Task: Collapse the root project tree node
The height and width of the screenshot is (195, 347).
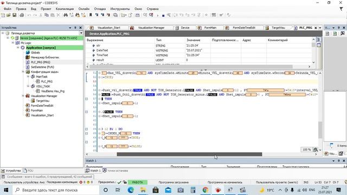Action: coord(3,33)
